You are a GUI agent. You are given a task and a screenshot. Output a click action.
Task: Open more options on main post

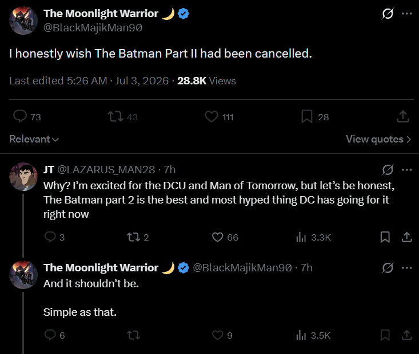tap(406, 14)
